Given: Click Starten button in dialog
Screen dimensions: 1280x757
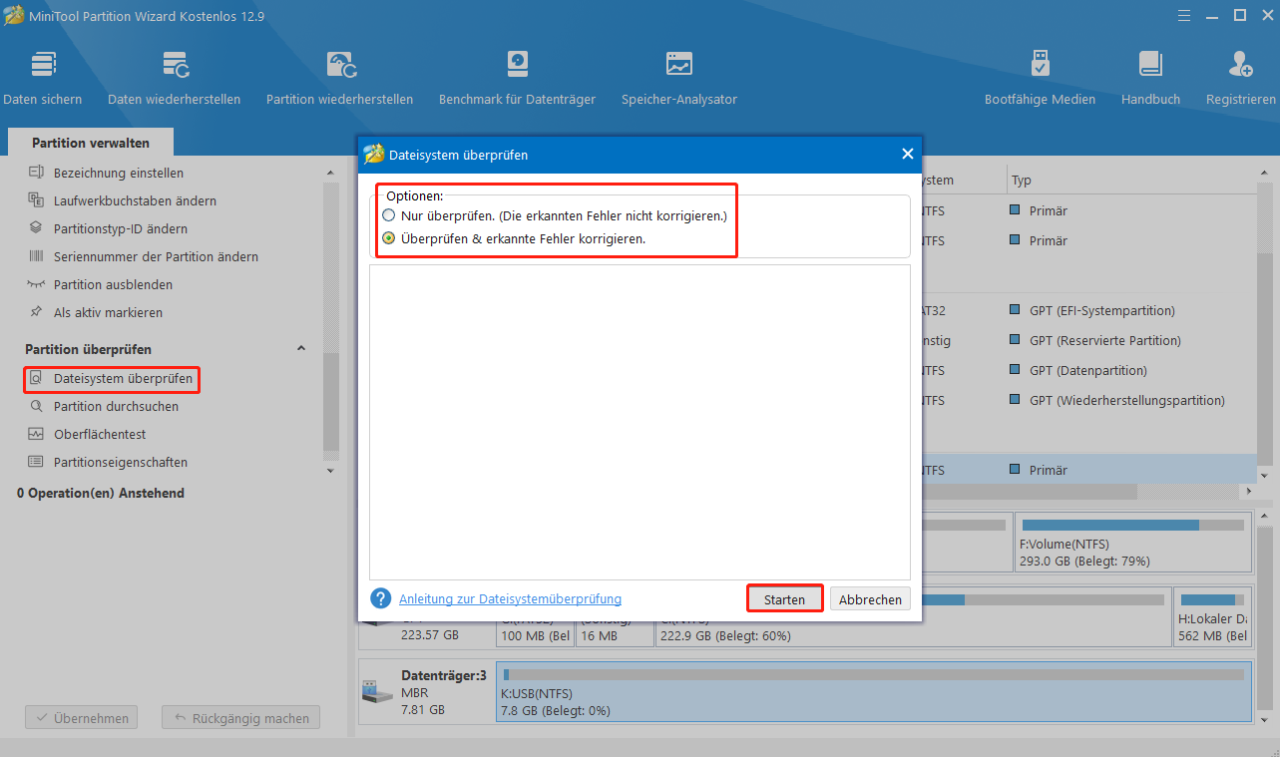Looking at the screenshot, I should pyautogui.click(x=784, y=599).
